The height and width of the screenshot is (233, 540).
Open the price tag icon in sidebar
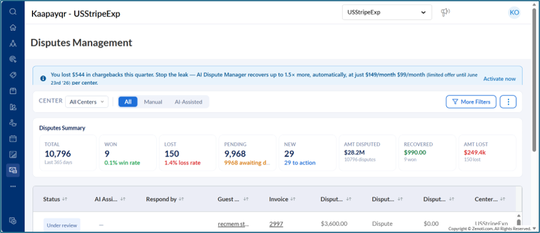tap(13, 75)
